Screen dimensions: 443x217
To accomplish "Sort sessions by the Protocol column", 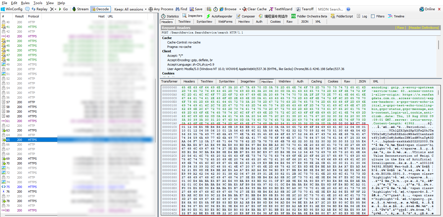I will point(34,16).
